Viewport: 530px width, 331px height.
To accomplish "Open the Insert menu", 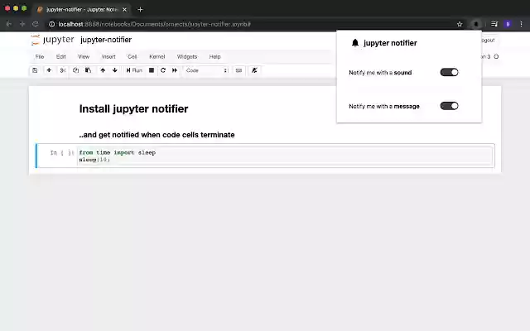I will pyautogui.click(x=108, y=57).
